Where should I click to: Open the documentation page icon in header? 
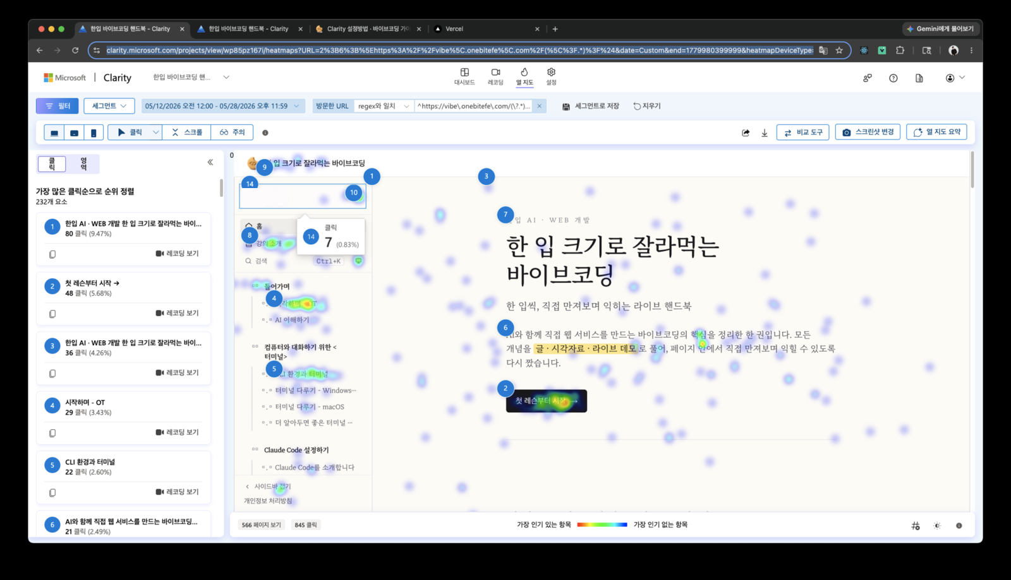(919, 78)
